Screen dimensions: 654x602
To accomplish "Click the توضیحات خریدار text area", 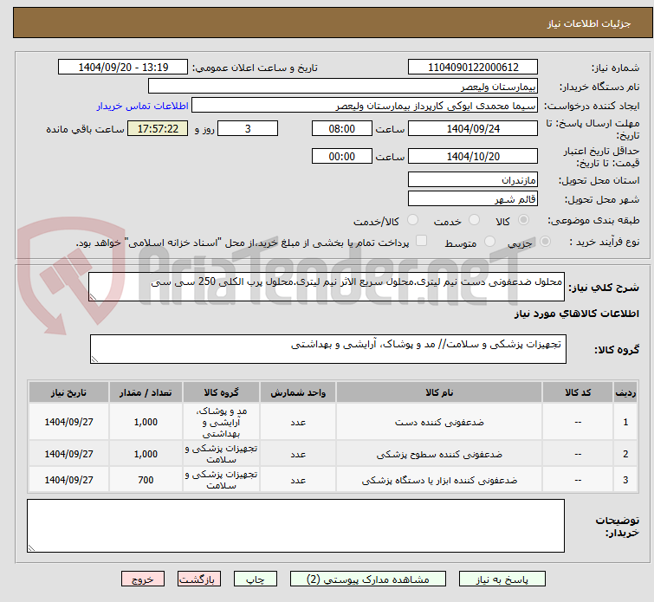I will [x=295, y=526].
